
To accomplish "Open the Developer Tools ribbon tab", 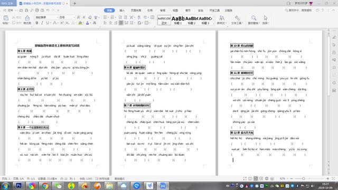I will (214, 11).
